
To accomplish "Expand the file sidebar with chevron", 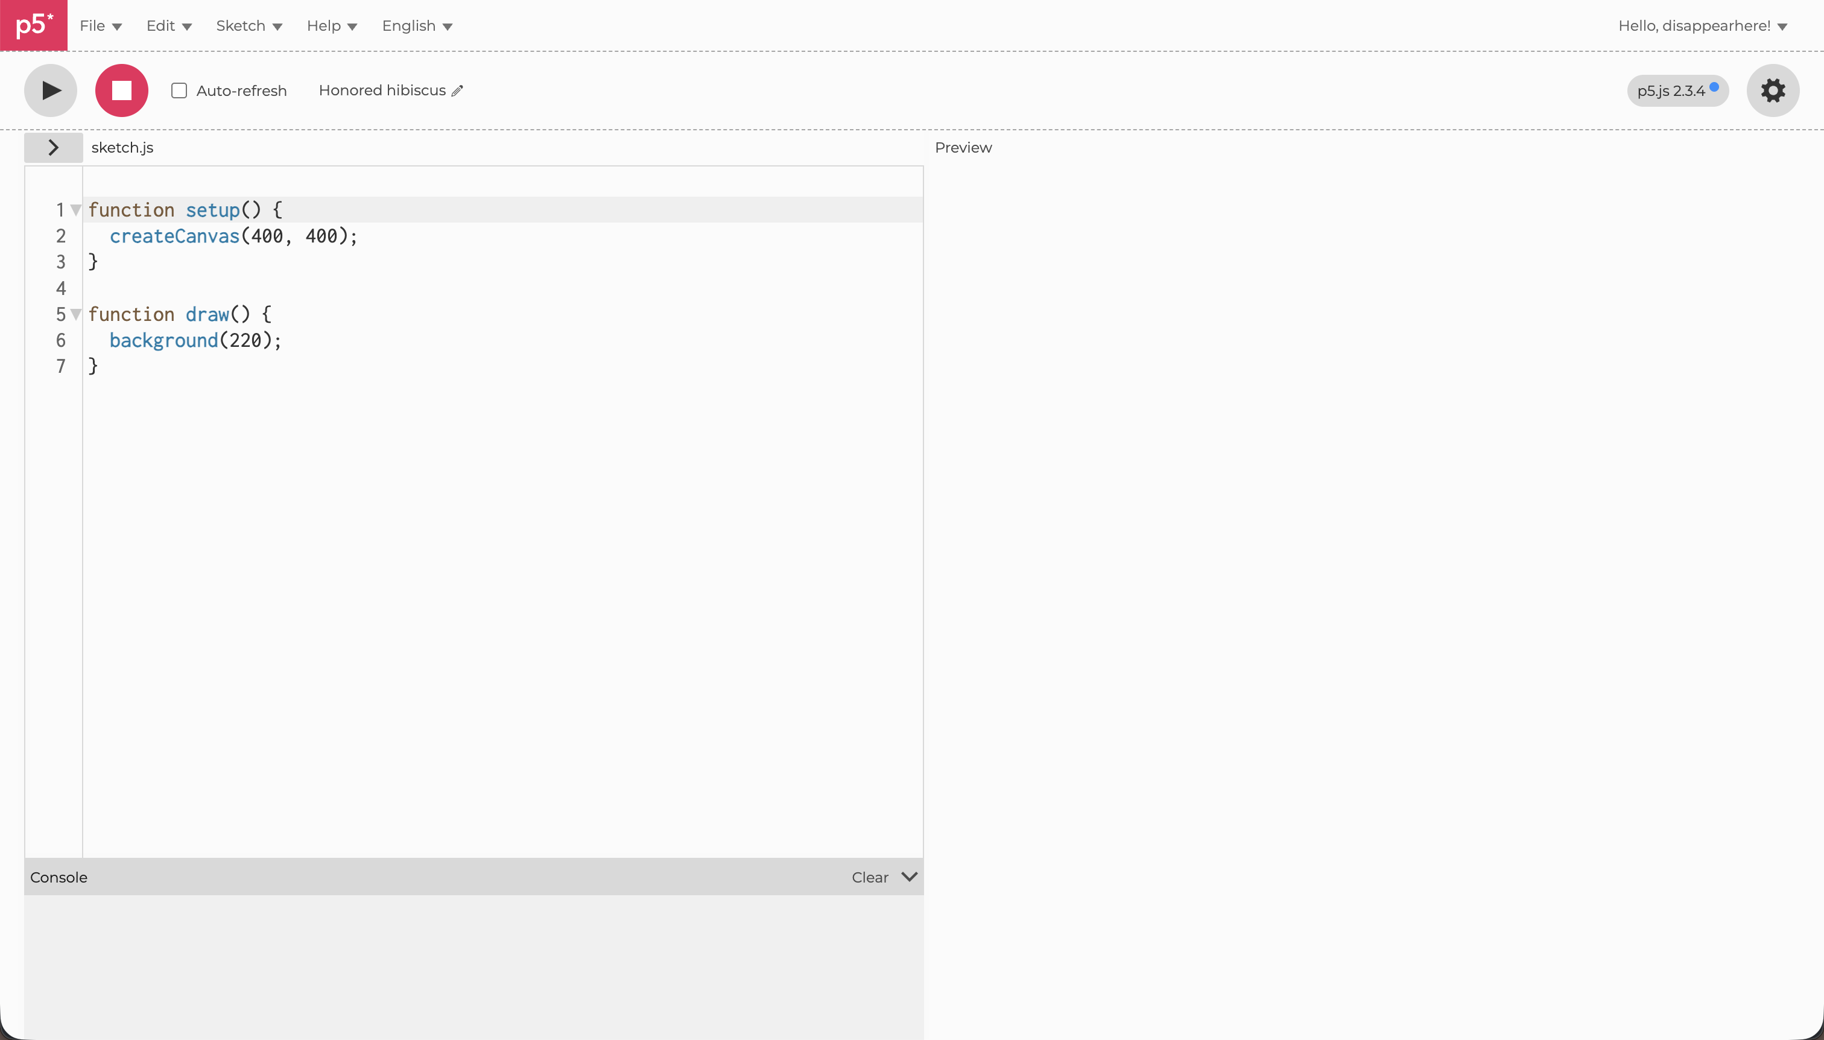I will click(x=54, y=148).
